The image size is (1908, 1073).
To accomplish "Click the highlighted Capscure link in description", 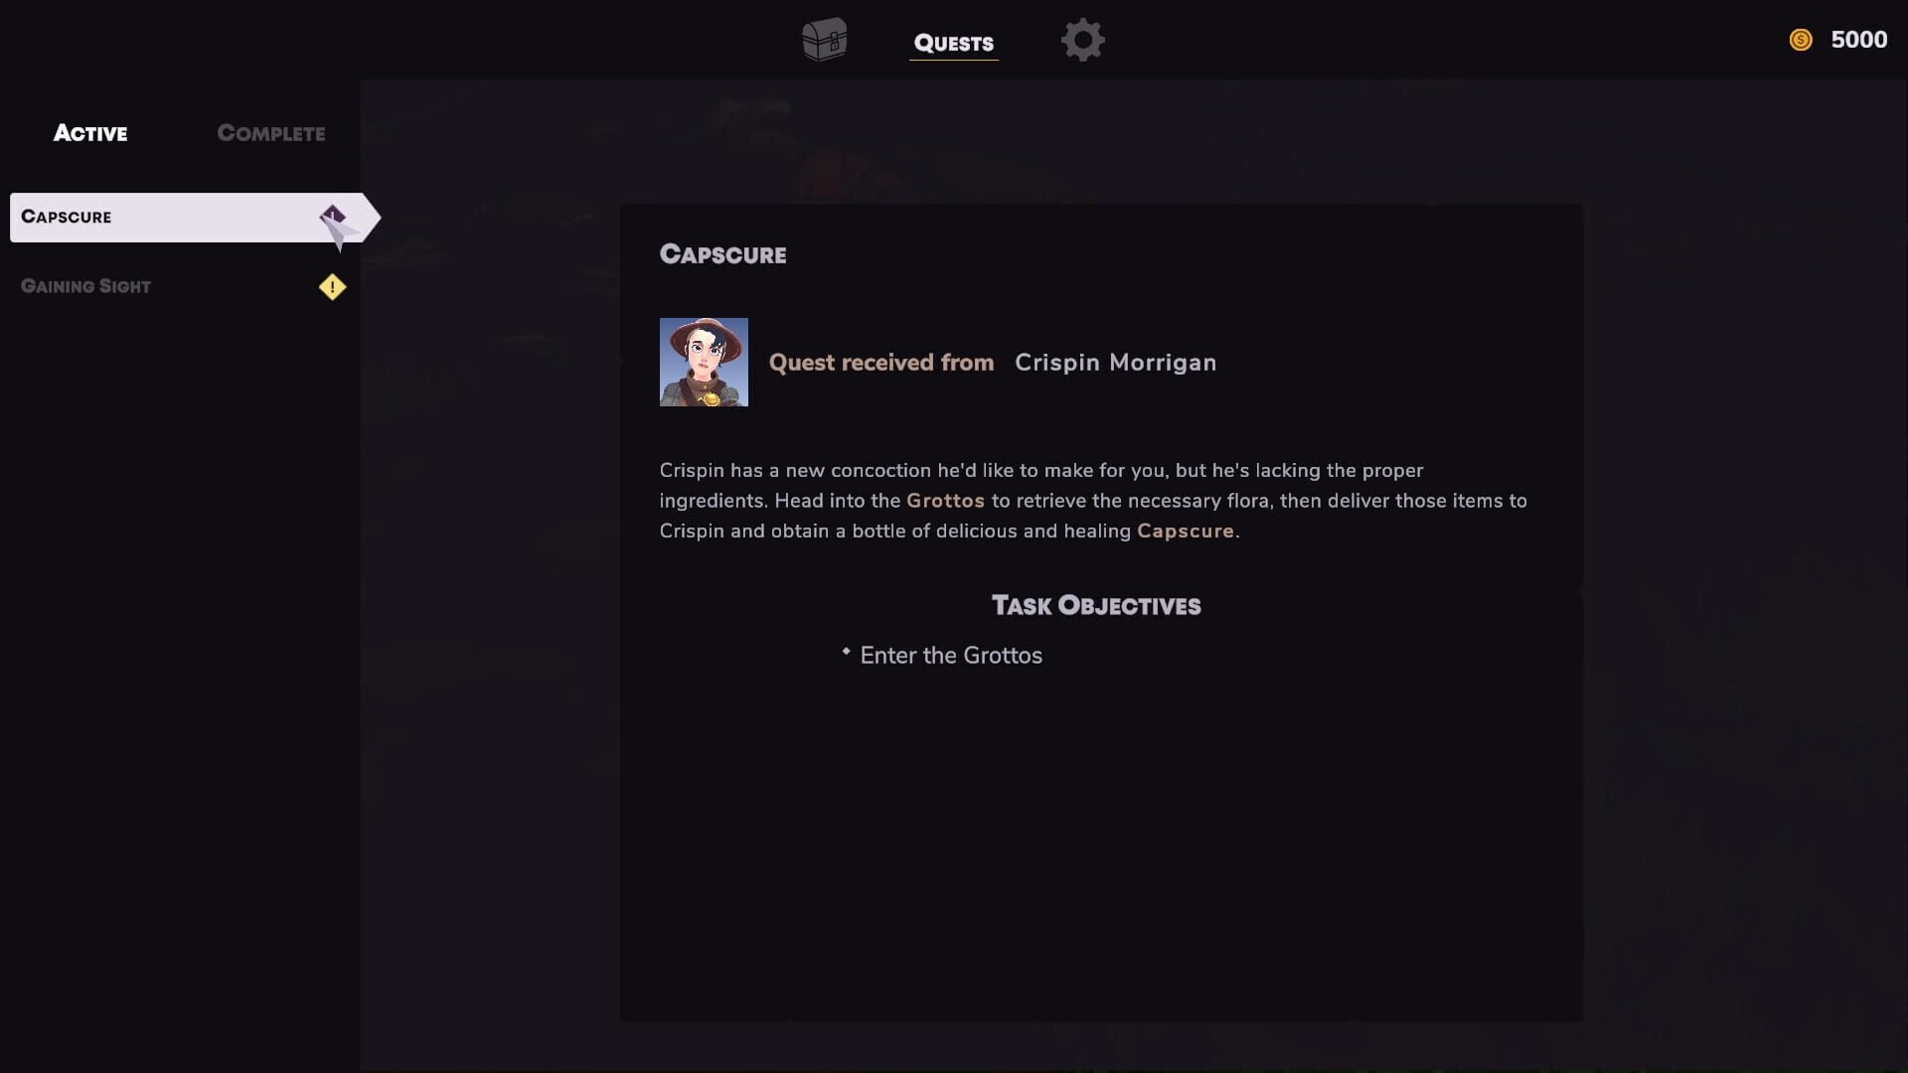I will (1185, 532).
